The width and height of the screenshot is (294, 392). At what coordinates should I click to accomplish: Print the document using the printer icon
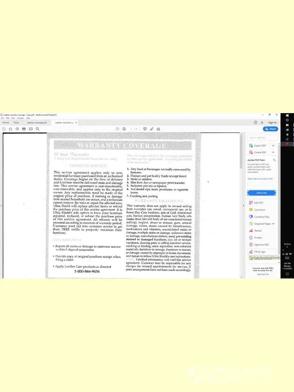[24, 129]
